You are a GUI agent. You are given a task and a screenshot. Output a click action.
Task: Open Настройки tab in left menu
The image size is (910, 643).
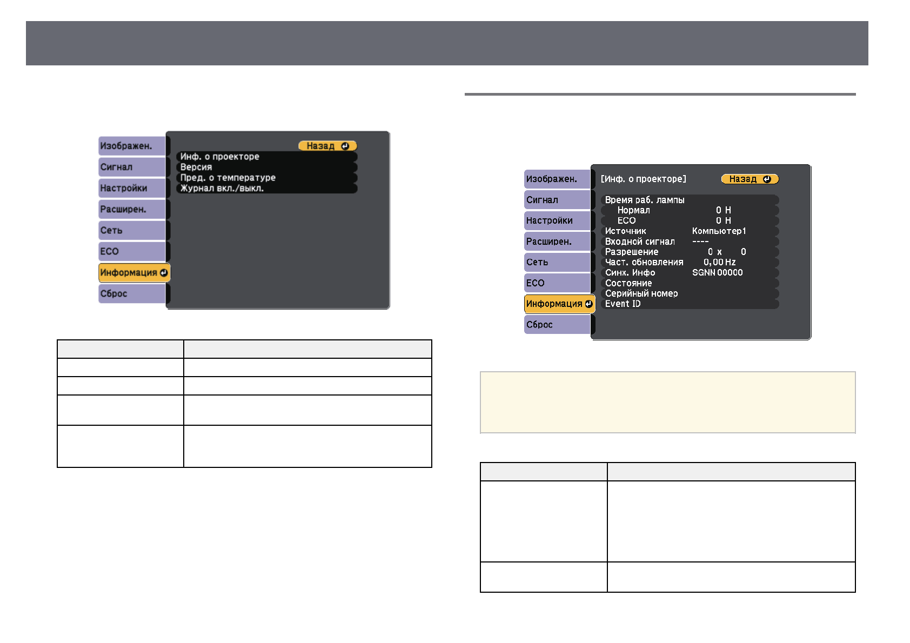[x=132, y=188]
